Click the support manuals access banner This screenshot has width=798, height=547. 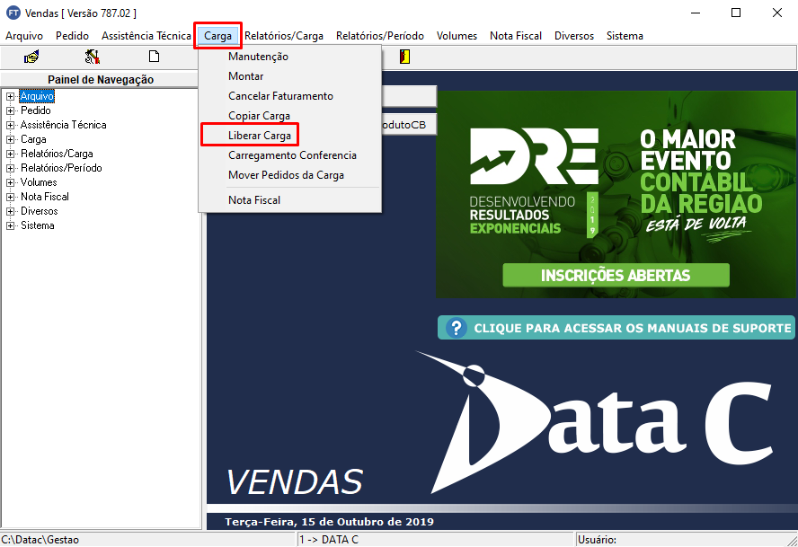point(616,328)
